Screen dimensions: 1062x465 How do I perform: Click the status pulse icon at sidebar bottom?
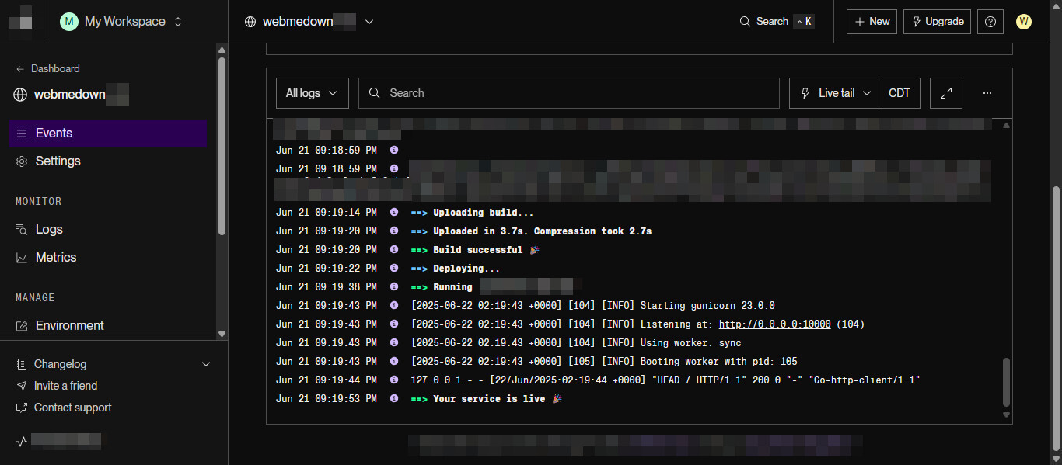[x=22, y=441]
